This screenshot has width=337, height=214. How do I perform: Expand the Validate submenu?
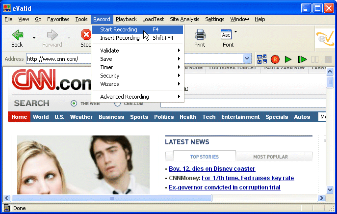point(137,51)
